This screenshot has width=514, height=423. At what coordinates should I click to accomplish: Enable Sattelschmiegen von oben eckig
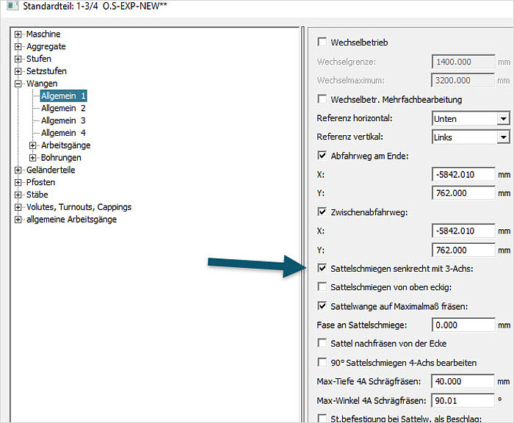tap(322, 287)
